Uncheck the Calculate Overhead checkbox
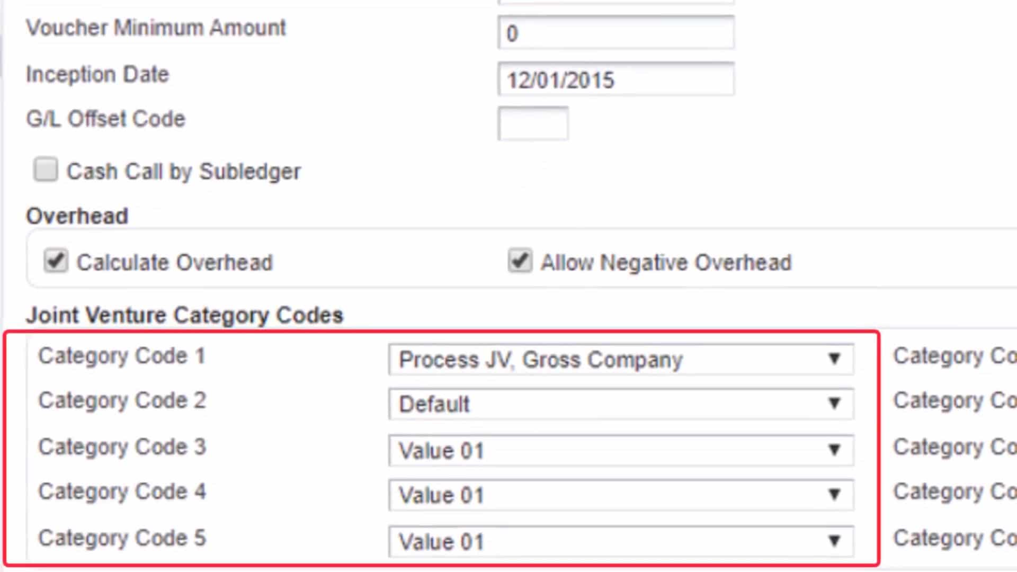This screenshot has width=1017, height=572. pyautogui.click(x=56, y=261)
